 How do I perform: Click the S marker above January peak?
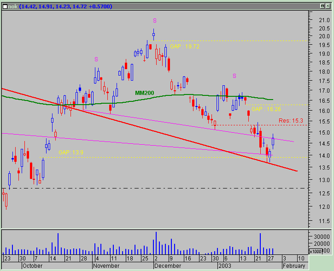click(x=234, y=76)
